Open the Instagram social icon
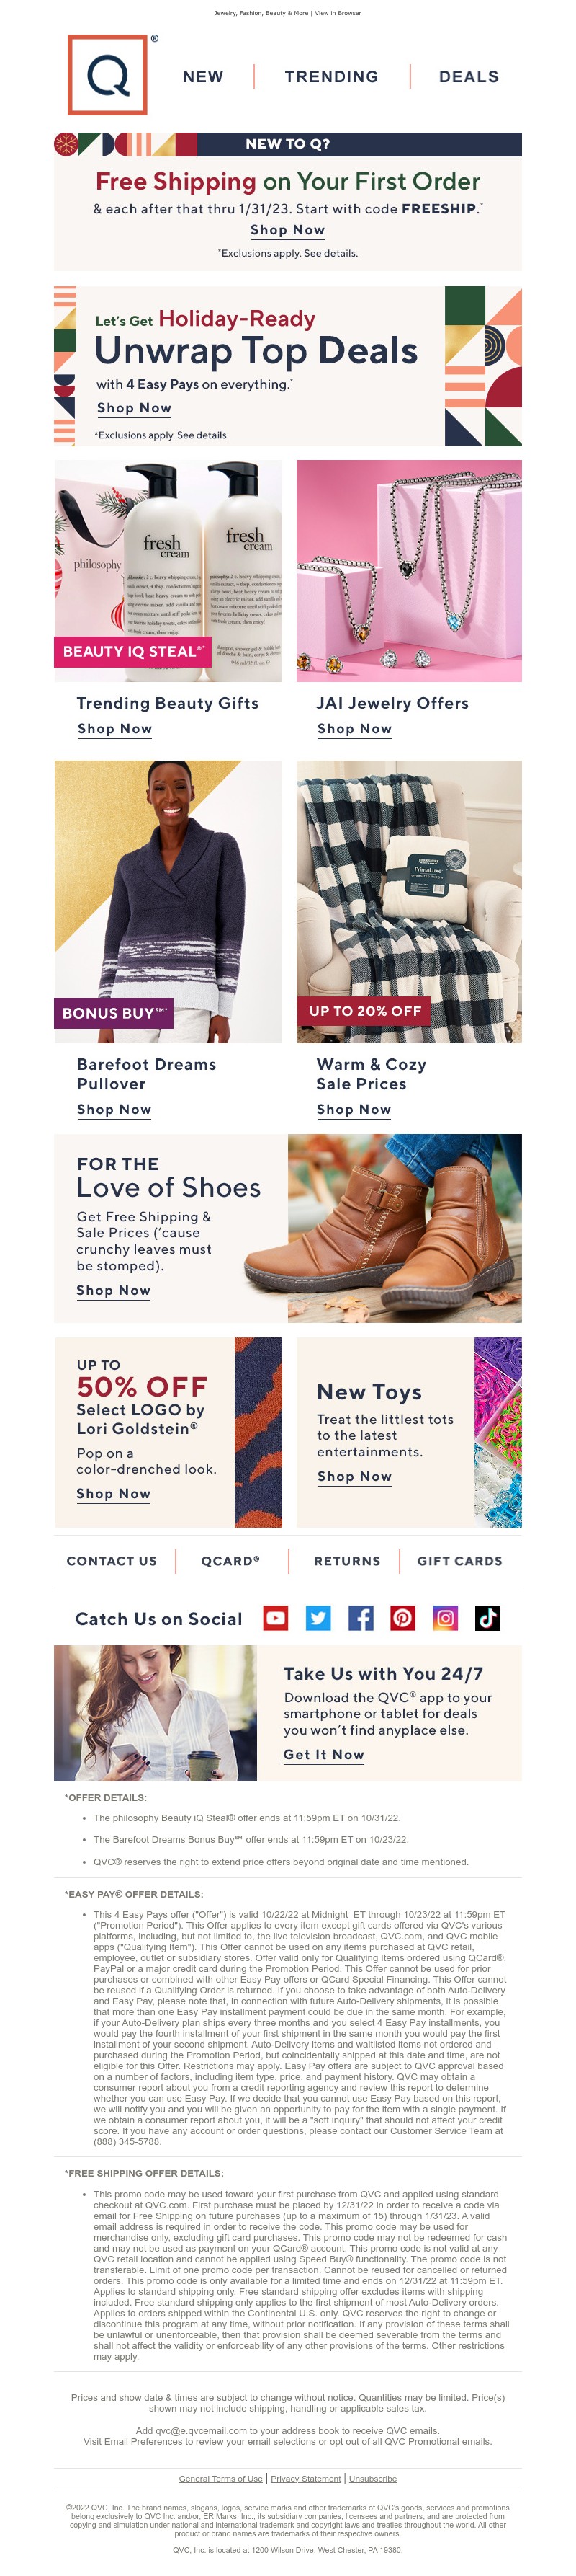 (x=445, y=1617)
